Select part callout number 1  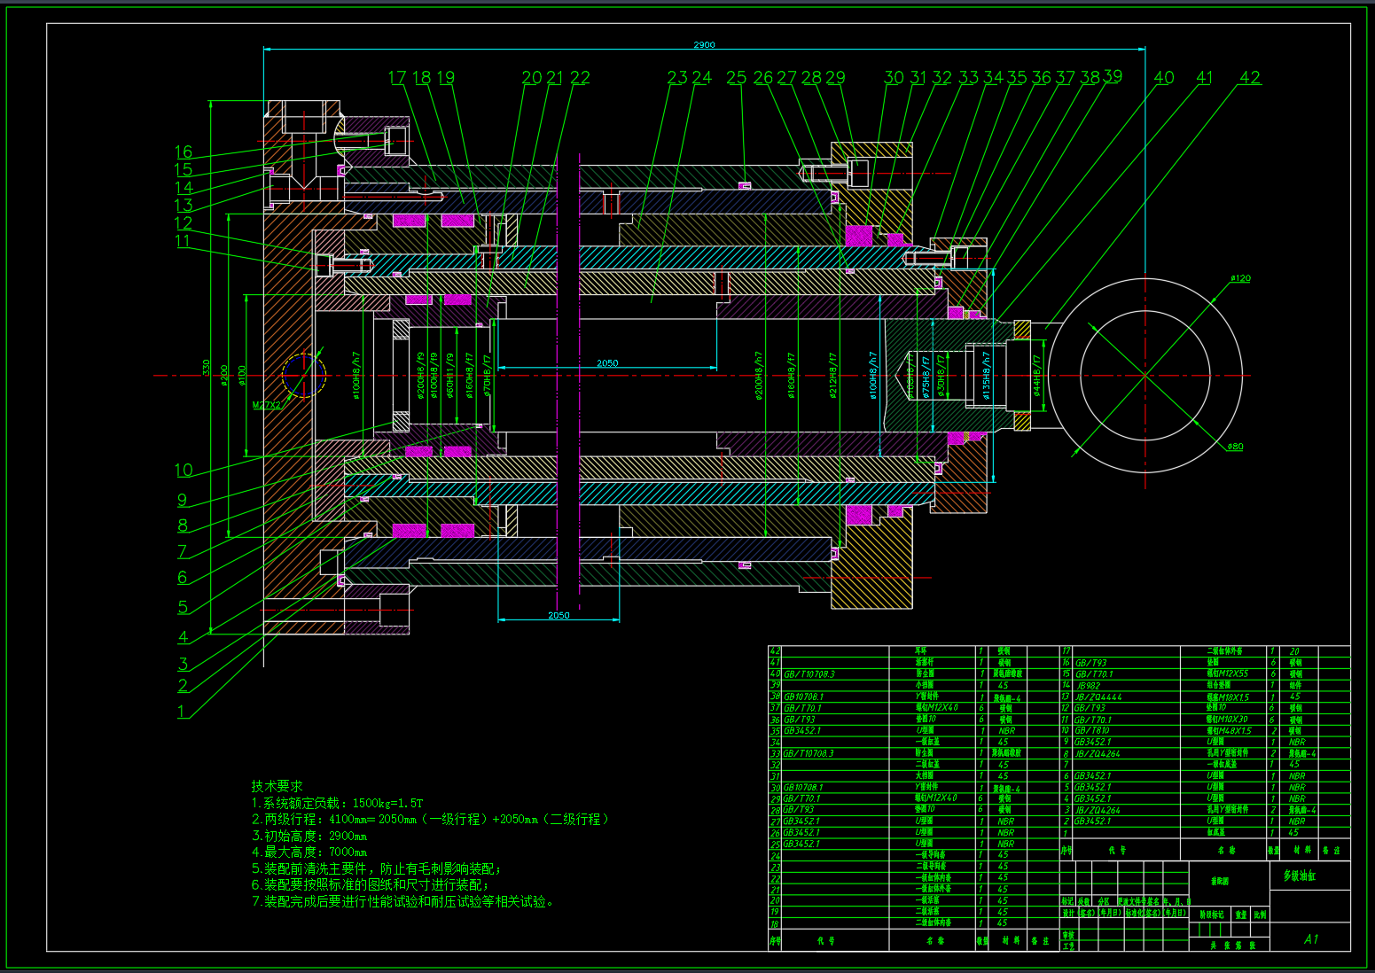[182, 712]
